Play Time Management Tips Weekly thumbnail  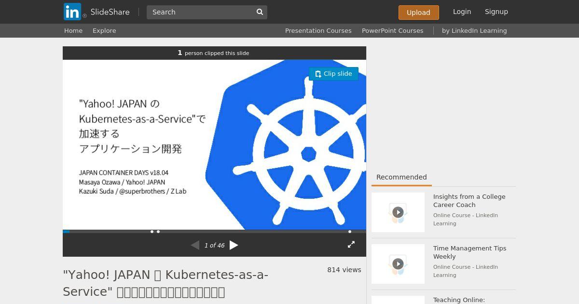click(398, 264)
